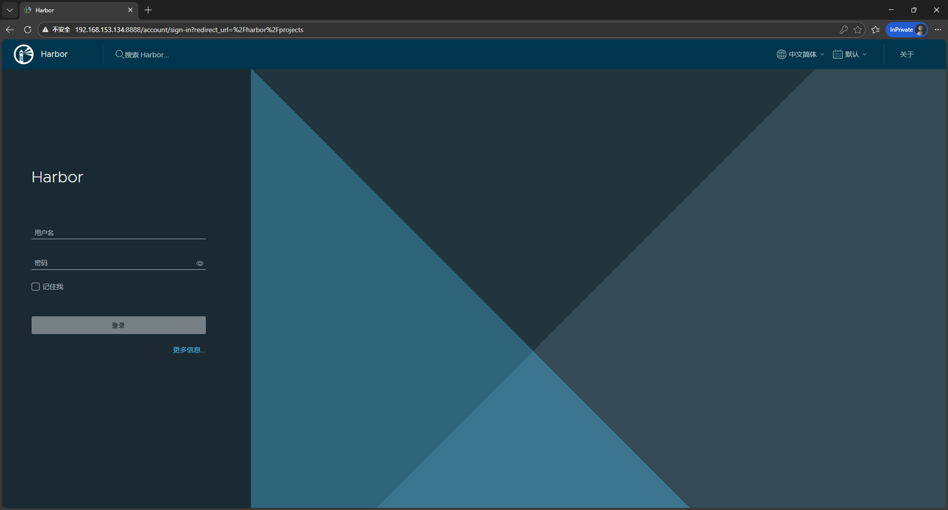Viewport: 948px width, 510px height.
Task: Reload the page with refresh icon
Action: (28, 30)
